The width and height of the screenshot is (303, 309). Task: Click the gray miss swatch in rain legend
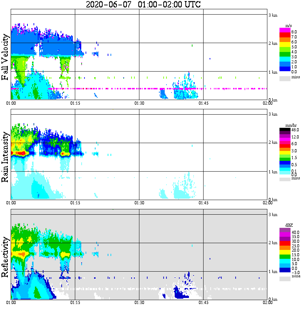[x=285, y=179]
